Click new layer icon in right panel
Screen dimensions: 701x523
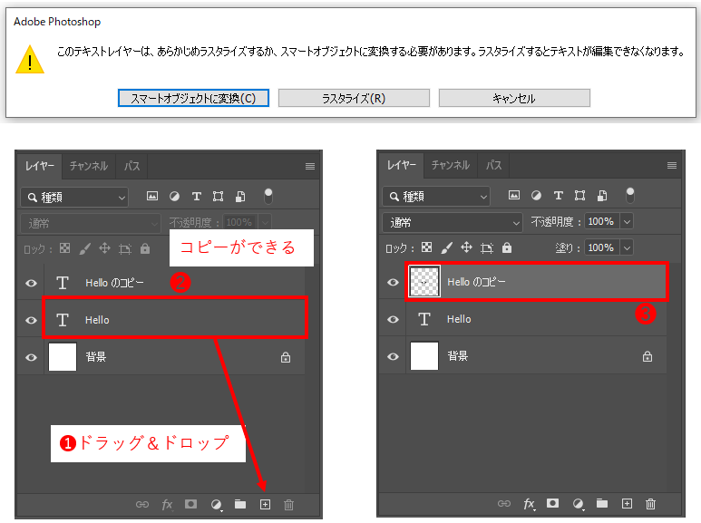[627, 504]
